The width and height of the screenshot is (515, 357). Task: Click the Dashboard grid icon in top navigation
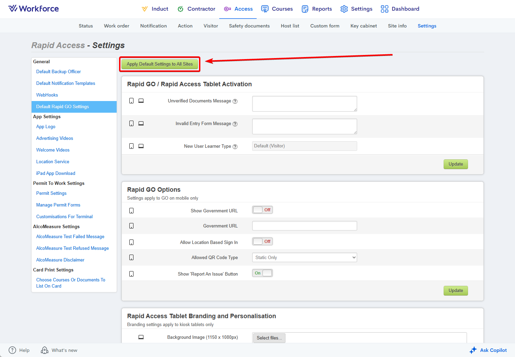(384, 9)
